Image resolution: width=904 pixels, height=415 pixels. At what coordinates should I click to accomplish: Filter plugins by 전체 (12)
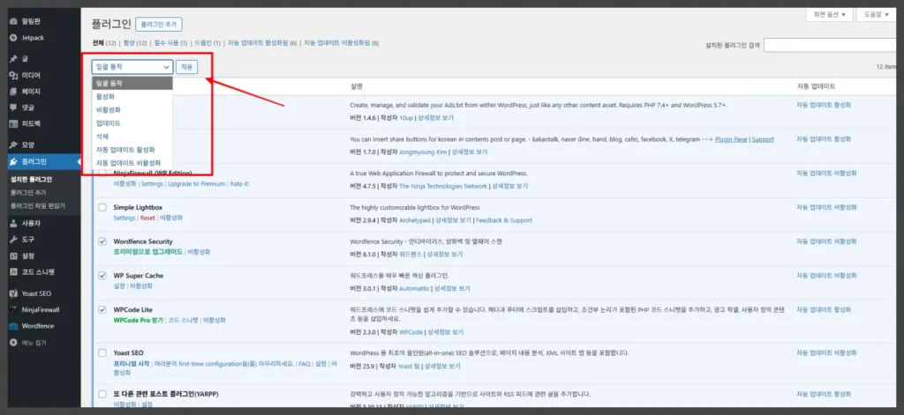click(104, 43)
